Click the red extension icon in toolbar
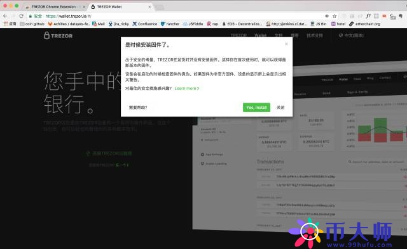Screen dimensions: 407x249 pyautogui.click(x=384, y=16)
